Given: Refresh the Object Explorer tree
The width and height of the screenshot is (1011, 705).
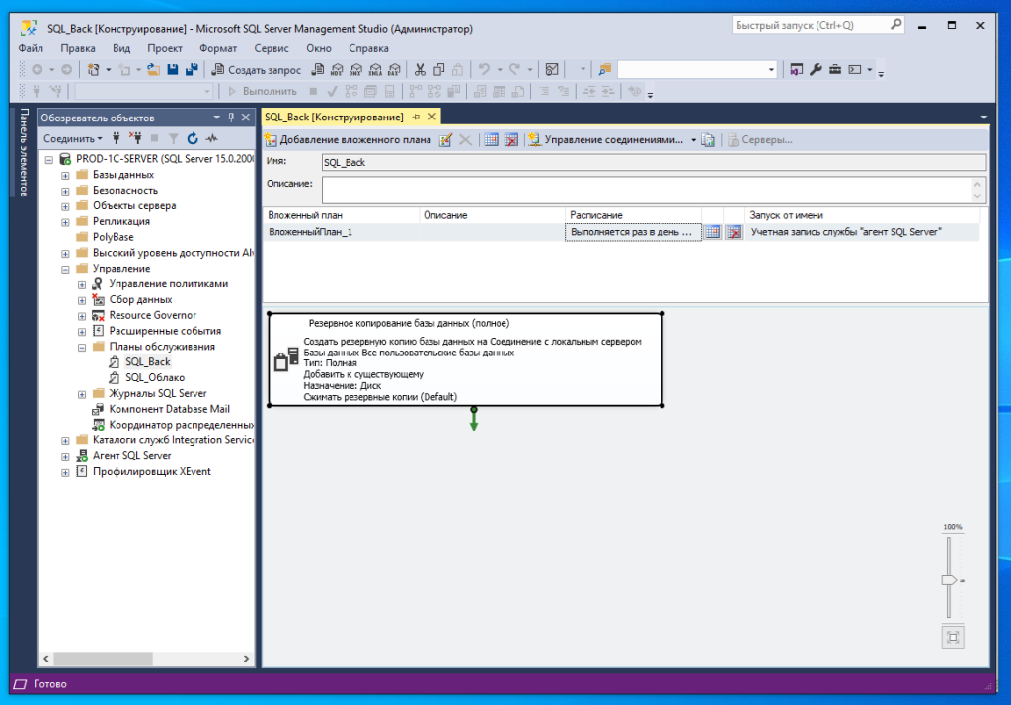Looking at the screenshot, I should click(x=194, y=139).
